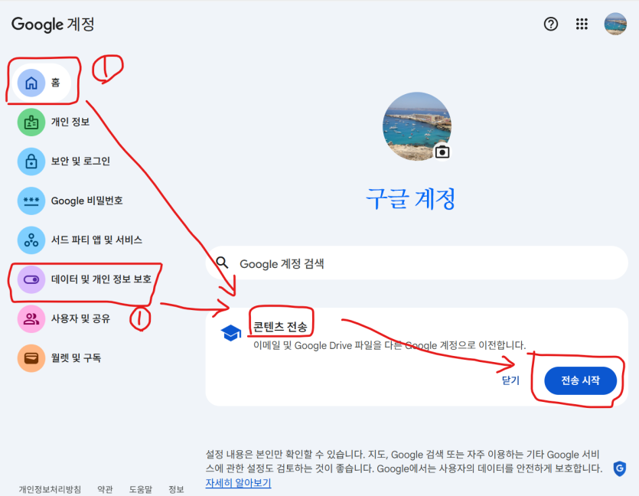Click the large profile picture thumbnail
The width and height of the screenshot is (639, 496).
pyautogui.click(x=416, y=126)
